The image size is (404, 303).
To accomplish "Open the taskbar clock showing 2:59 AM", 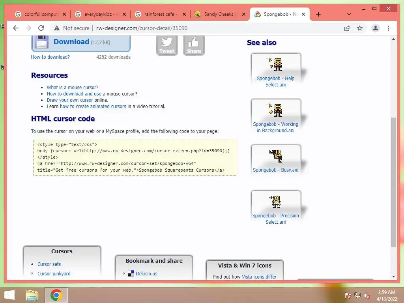I will coord(387,296).
